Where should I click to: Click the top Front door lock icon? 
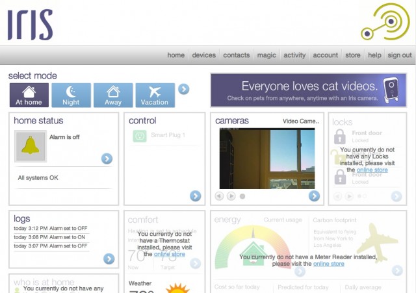click(339, 136)
